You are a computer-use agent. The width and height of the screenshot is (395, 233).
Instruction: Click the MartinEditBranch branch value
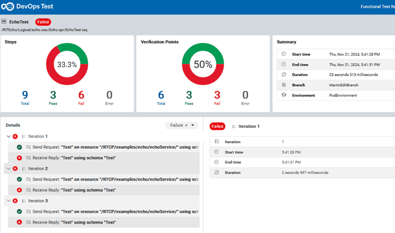click(344, 85)
